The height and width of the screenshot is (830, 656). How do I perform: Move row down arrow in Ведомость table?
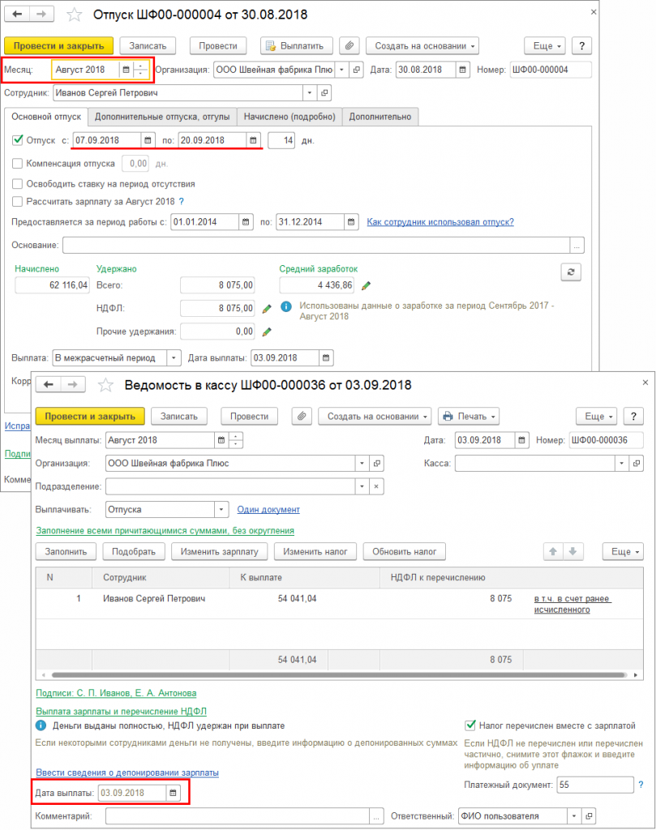click(x=572, y=551)
